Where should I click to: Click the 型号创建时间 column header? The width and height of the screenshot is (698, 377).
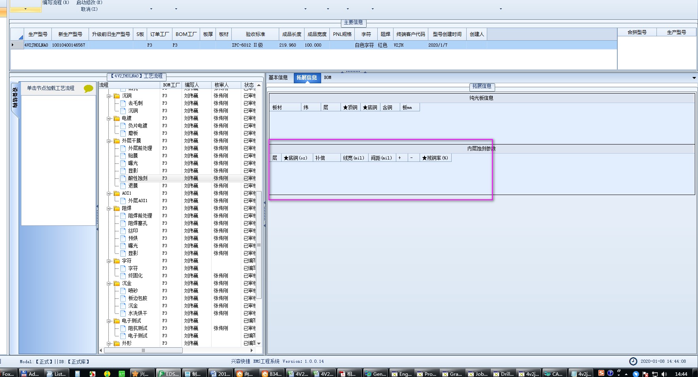[x=447, y=34]
